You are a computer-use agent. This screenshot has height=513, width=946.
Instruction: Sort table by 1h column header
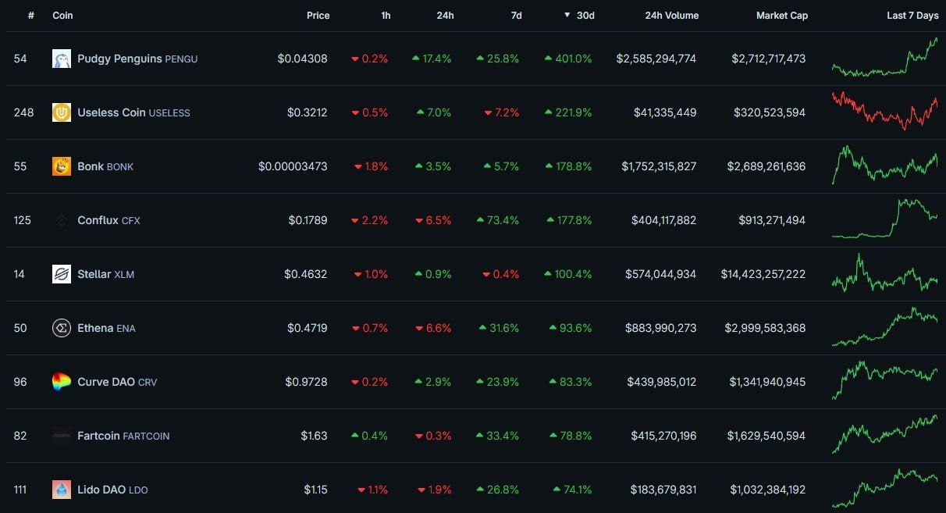coord(386,16)
